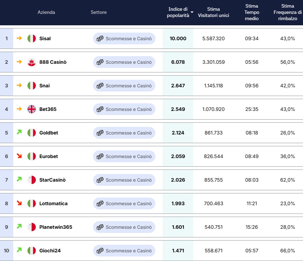Click the Italian flag icon next to Sisal
303x261 pixels.
[x=32, y=38]
